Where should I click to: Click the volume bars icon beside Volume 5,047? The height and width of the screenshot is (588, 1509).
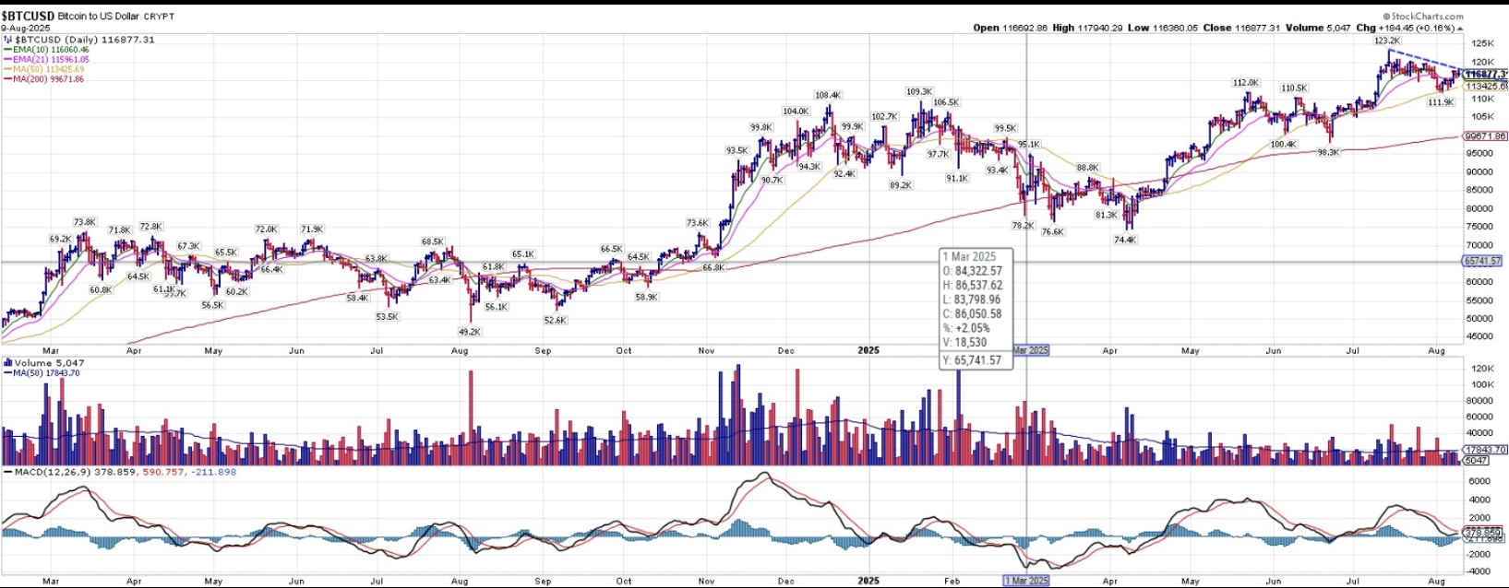8,363
